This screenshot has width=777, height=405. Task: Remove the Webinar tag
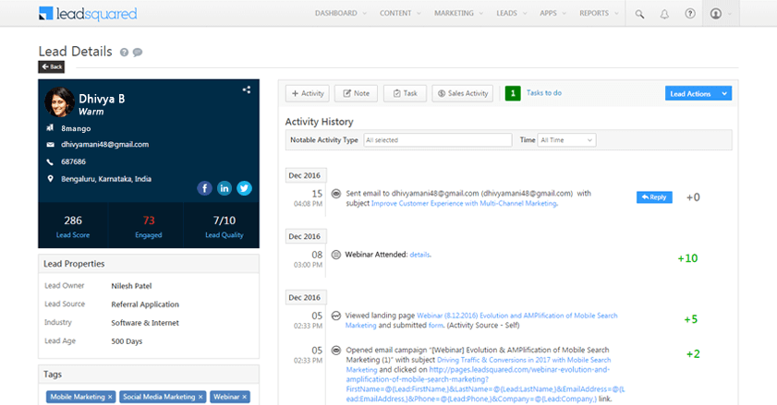[244, 397]
